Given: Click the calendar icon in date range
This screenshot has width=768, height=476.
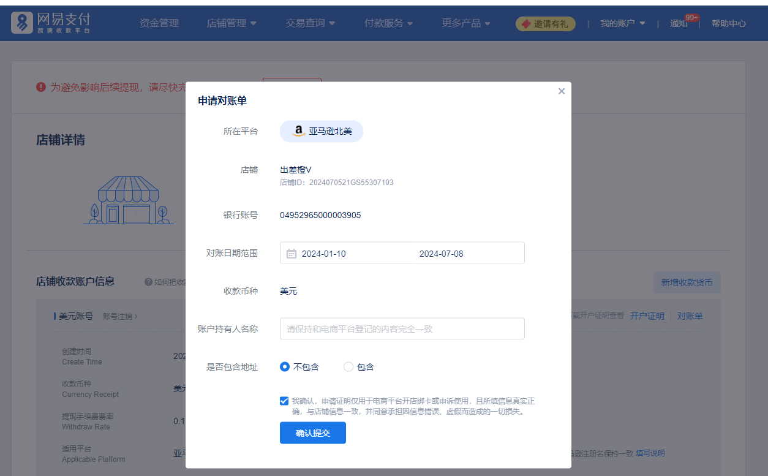Looking at the screenshot, I should click(x=292, y=254).
